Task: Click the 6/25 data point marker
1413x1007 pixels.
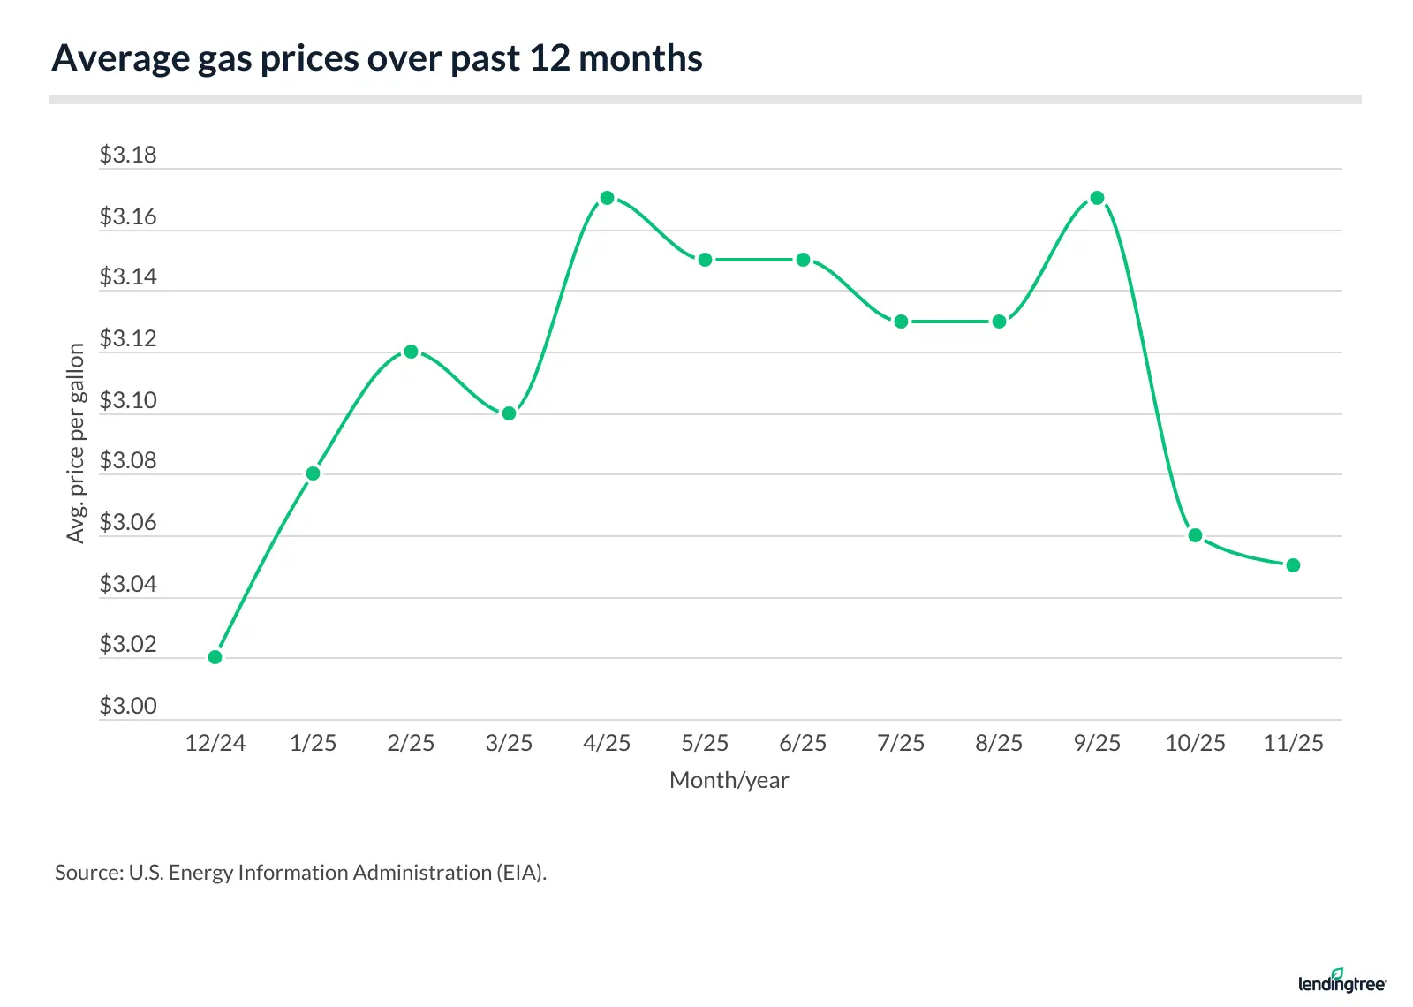Action: tap(803, 260)
